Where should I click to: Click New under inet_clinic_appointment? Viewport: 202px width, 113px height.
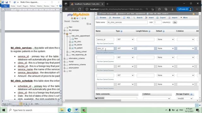pos(76,38)
